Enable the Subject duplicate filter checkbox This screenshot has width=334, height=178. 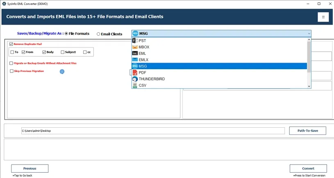62,52
